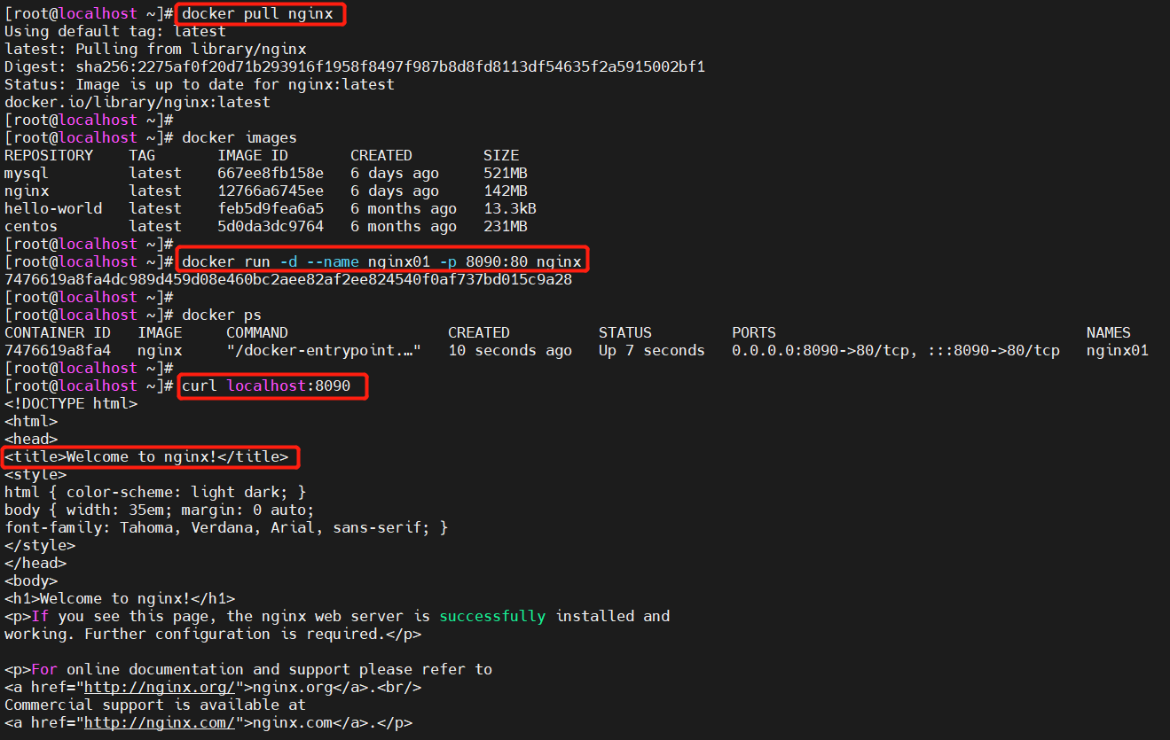Screen dimensions: 1170x740
Task: Click nginx image ID 12766a6745ee
Action: point(271,191)
